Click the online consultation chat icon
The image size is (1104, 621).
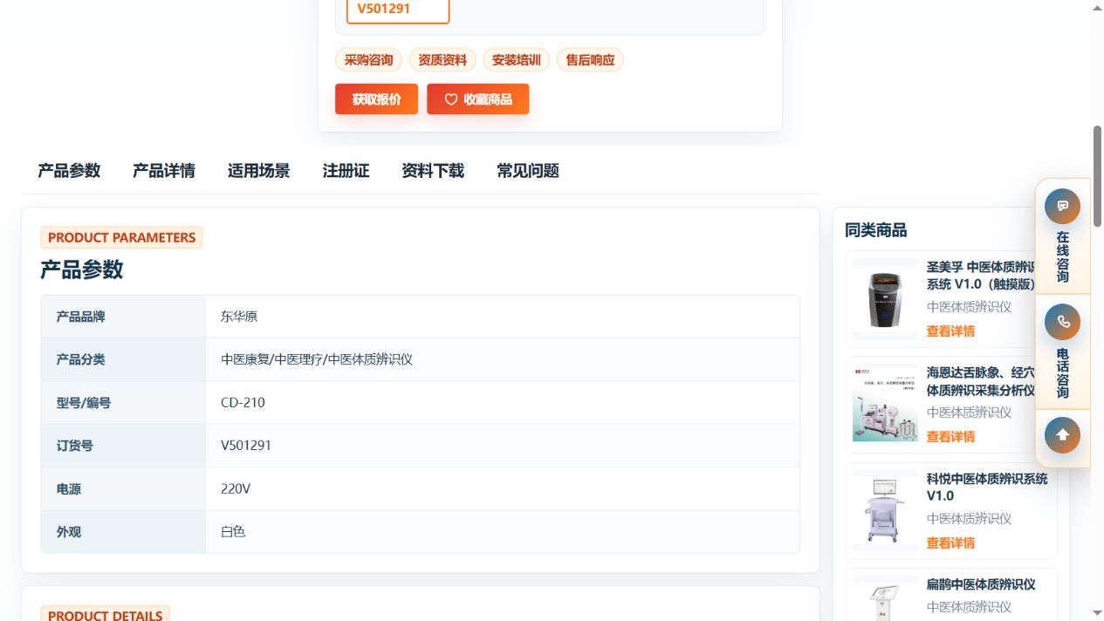click(1062, 207)
